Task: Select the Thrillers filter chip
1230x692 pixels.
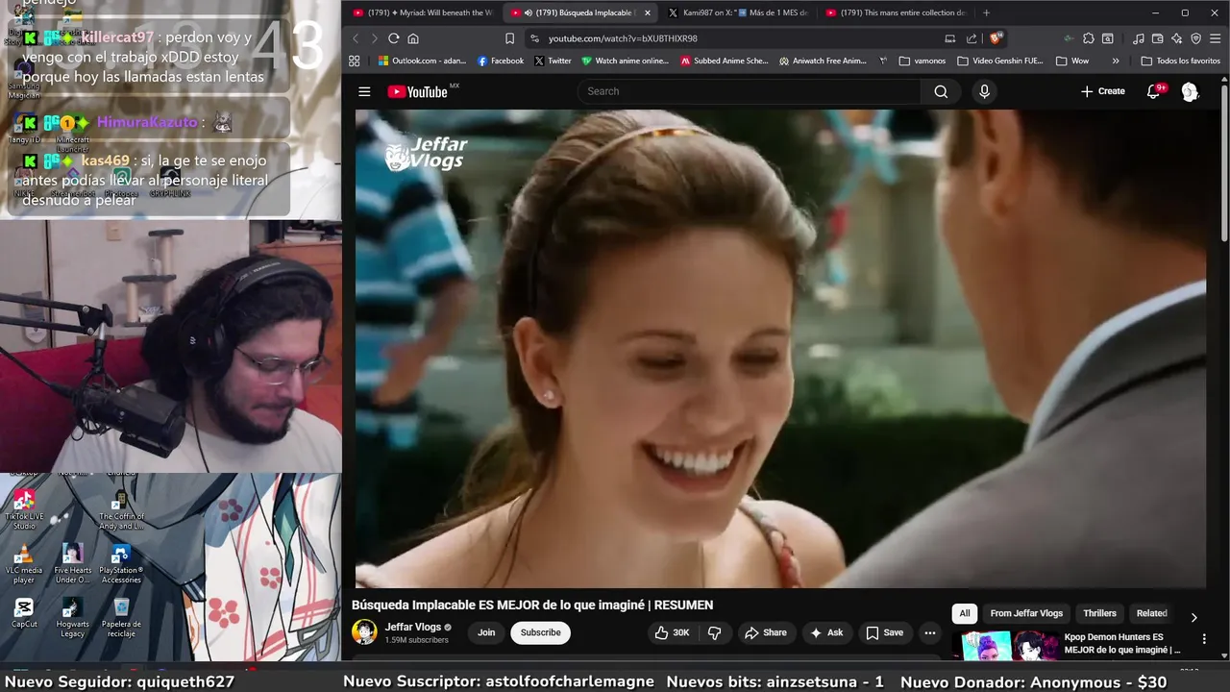Action: (x=1099, y=613)
